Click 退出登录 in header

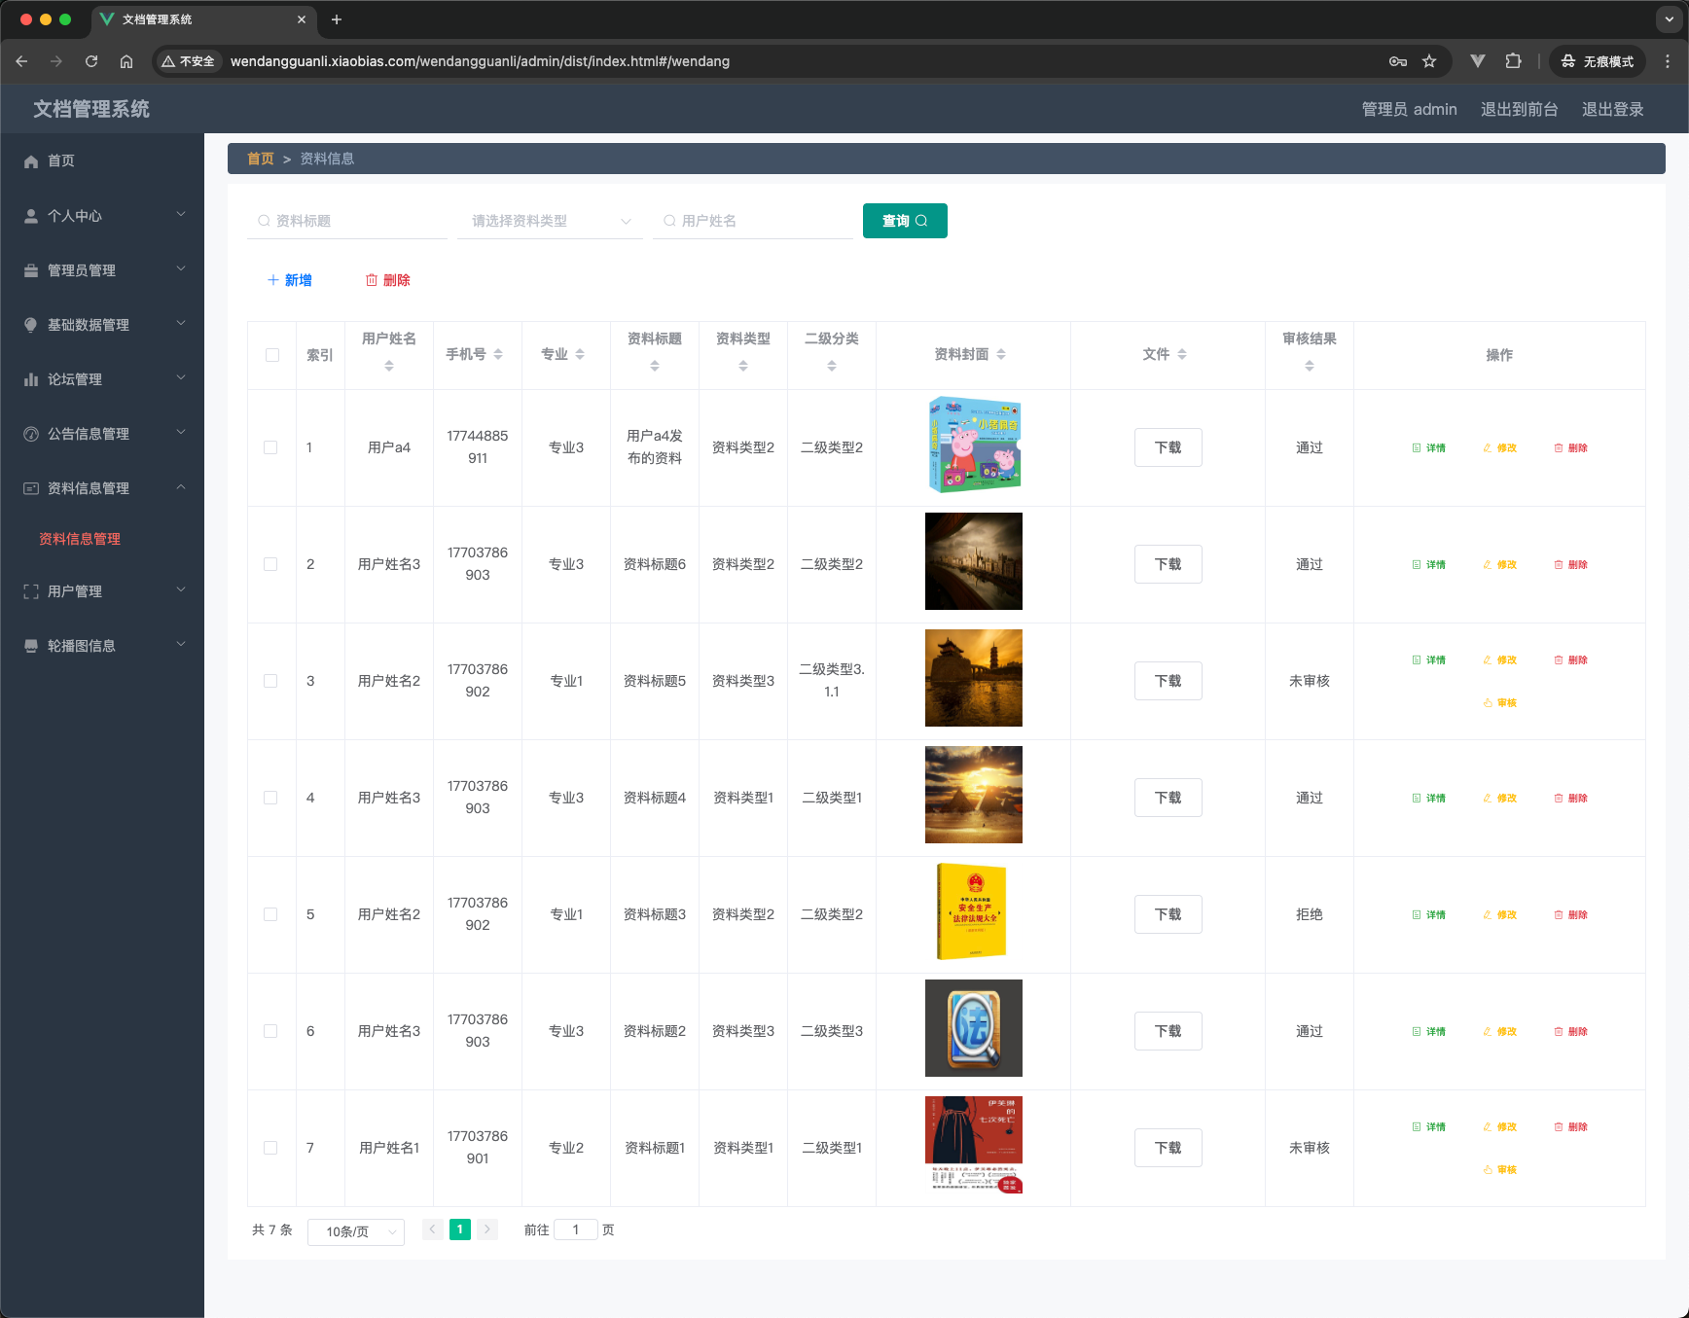[1612, 109]
